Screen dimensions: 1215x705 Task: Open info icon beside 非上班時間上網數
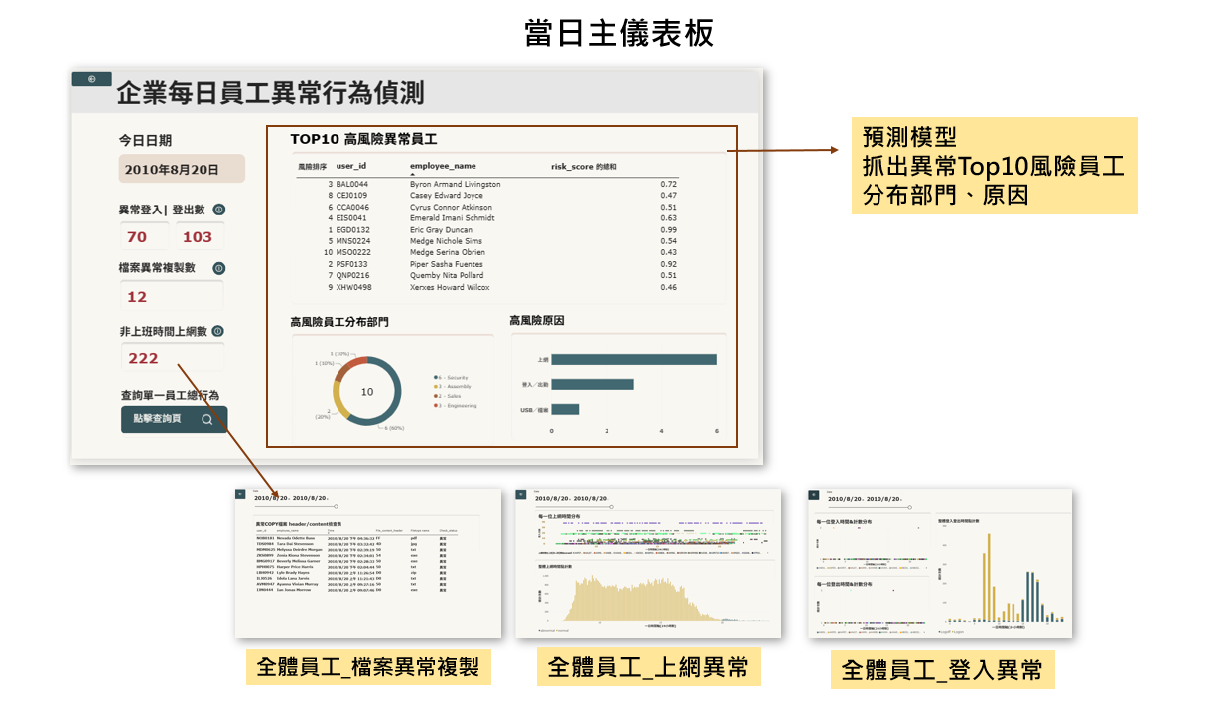point(217,331)
